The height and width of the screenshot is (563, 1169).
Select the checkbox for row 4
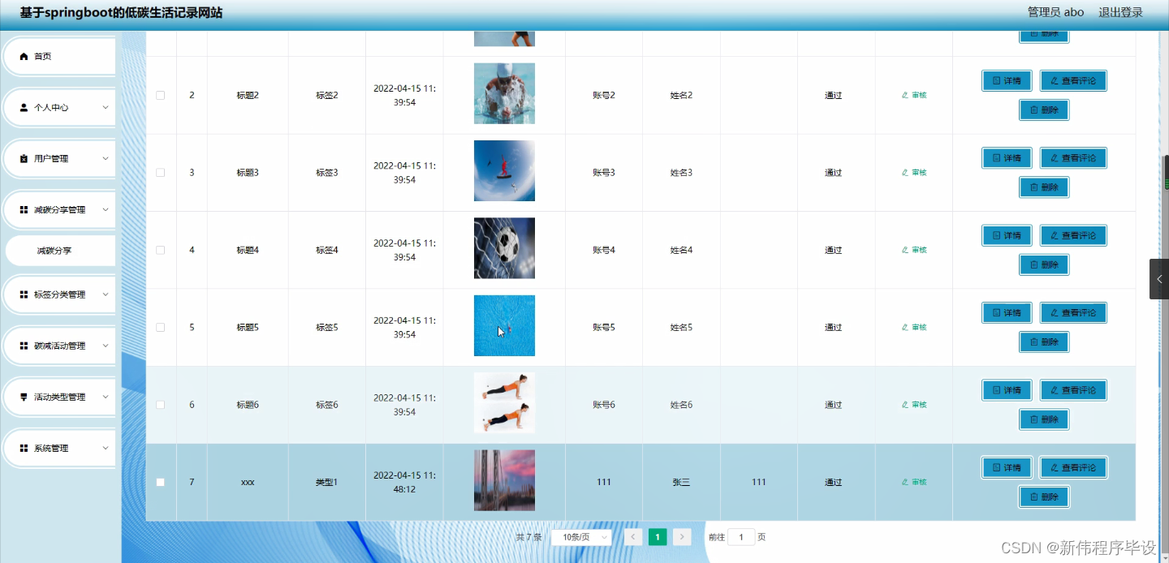pos(160,250)
